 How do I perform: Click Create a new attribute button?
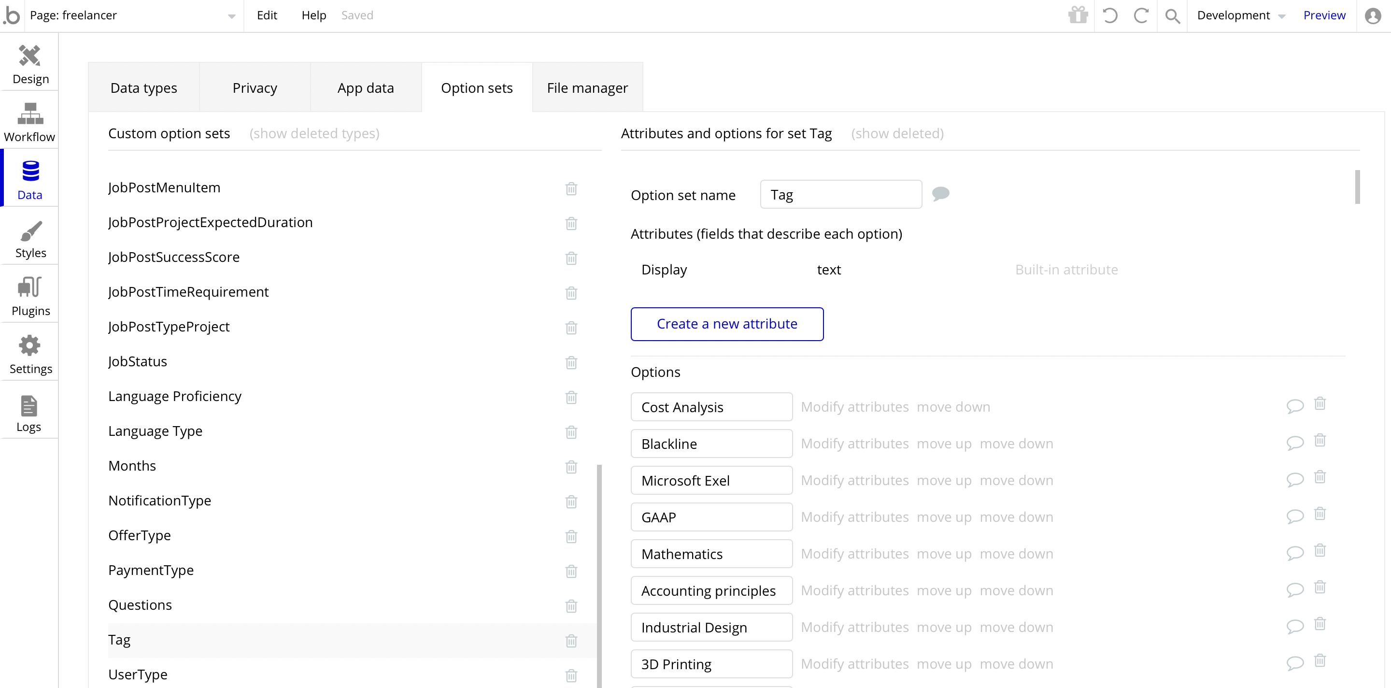727,324
